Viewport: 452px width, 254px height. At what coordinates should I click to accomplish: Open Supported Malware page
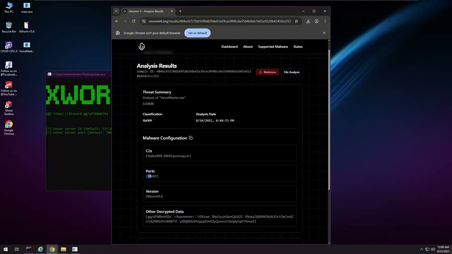pyautogui.click(x=273, y=47)
